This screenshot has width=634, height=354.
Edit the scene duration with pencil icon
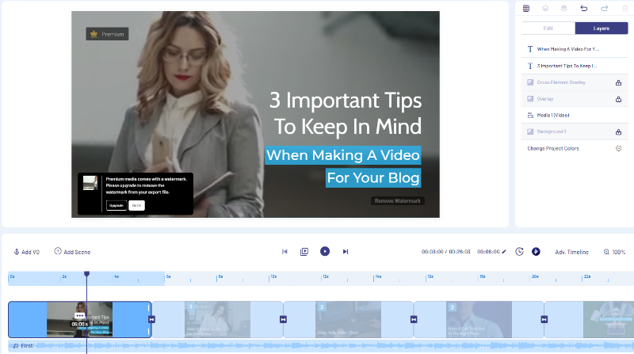coord(504,251)
